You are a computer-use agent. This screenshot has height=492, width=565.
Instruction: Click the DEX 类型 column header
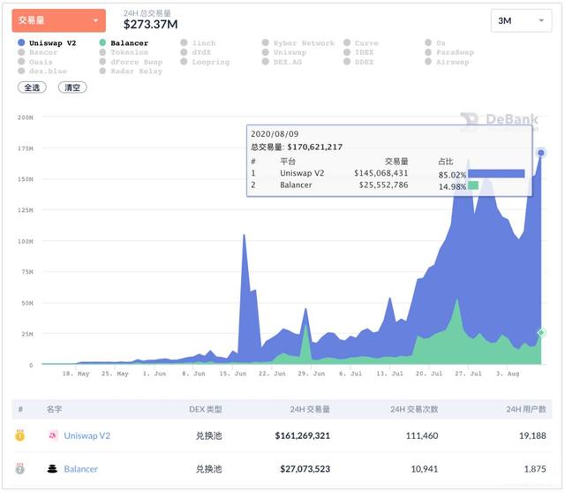(x=206, y=409)
